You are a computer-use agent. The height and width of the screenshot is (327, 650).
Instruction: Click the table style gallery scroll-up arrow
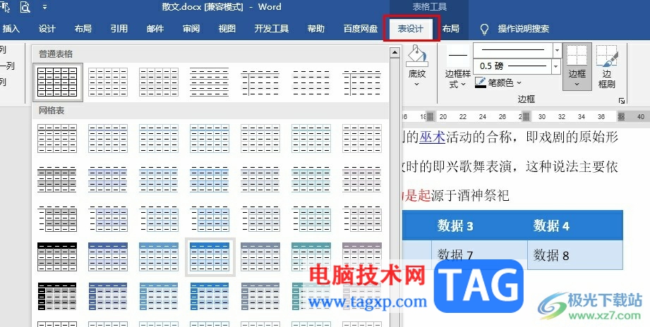[395, 52]
